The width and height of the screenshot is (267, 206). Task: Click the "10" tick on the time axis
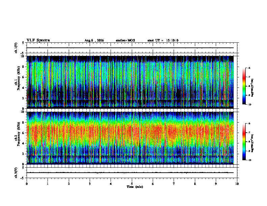tap(237, 184)
